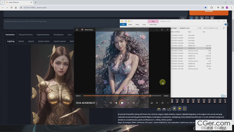Refresh the loopback-wave folder in Explorer

pyautogui.click(x=200, y=28)
